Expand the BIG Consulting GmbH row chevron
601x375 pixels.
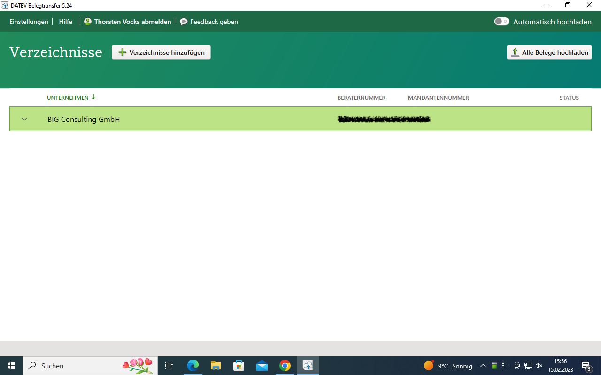[x=24, y=119]
